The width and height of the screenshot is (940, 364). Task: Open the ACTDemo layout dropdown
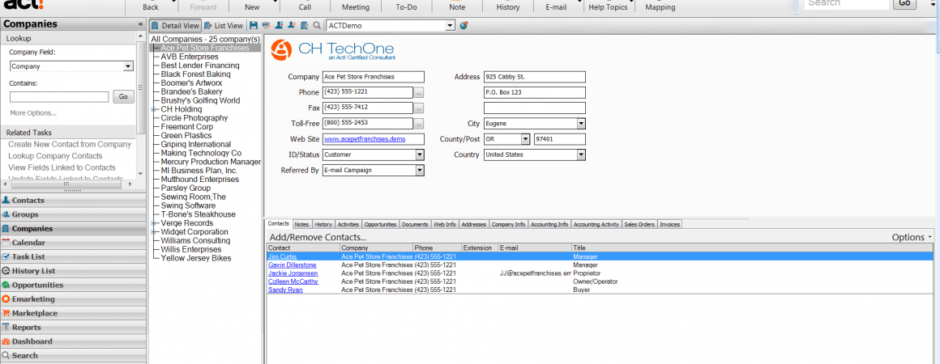(451, 26)
